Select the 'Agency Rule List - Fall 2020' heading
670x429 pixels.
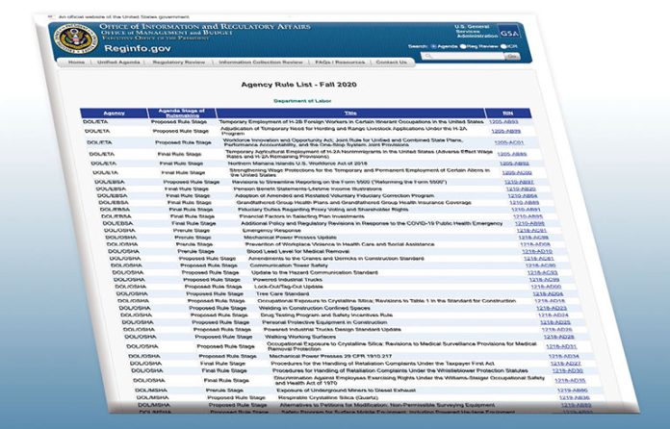[298, 84]
